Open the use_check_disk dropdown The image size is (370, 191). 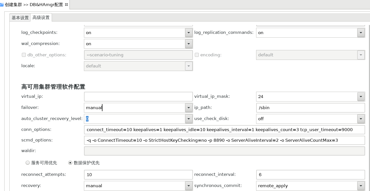pyautogui.click(x=361, y=119)
